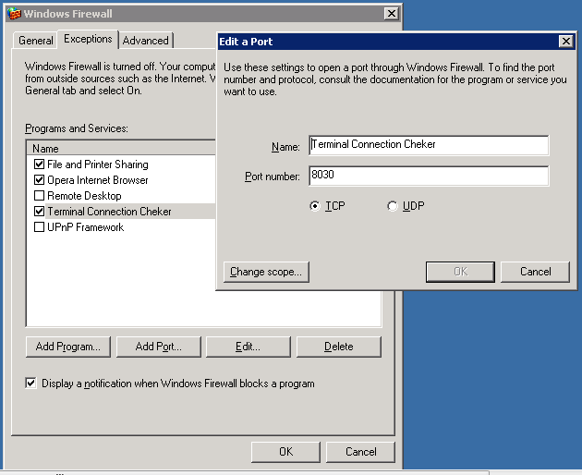Toggle notification when Firewall blocks a program
The width and height of the screenshot is (582, 475).
coord(30,383)
